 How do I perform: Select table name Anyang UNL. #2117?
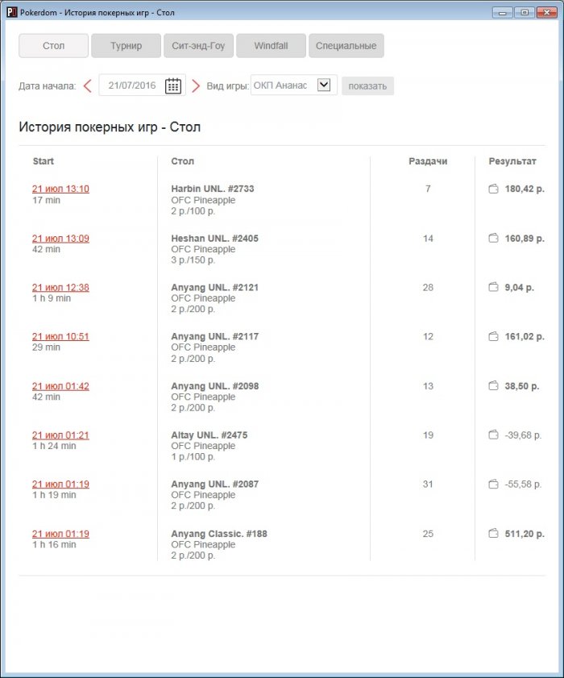(x=215, y=336)
